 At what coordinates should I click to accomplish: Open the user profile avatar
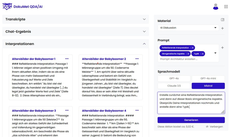point(216,7)
